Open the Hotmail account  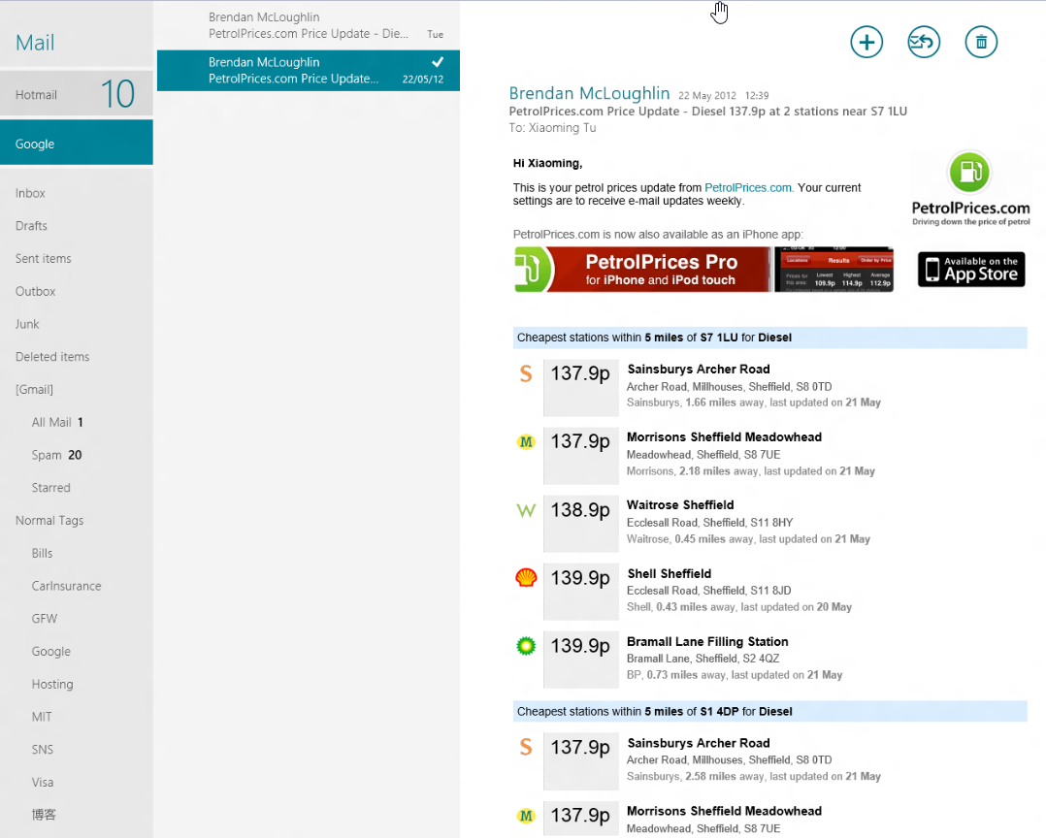[77, 95]
